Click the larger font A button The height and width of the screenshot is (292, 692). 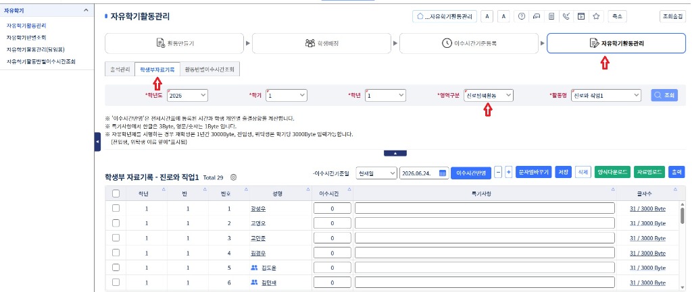point(504,16)
